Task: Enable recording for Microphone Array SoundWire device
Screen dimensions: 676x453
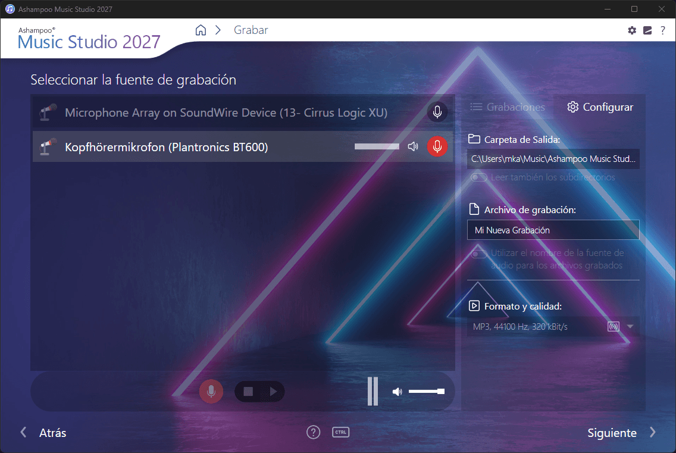Action: click(437, 112)
